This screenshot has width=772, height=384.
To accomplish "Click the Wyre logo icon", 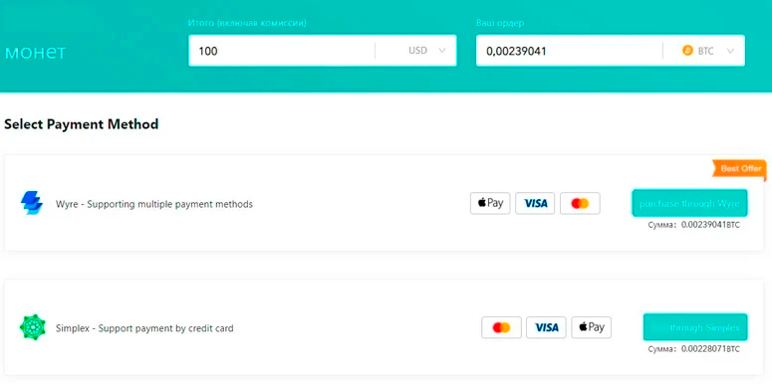I will coord(32,203).
